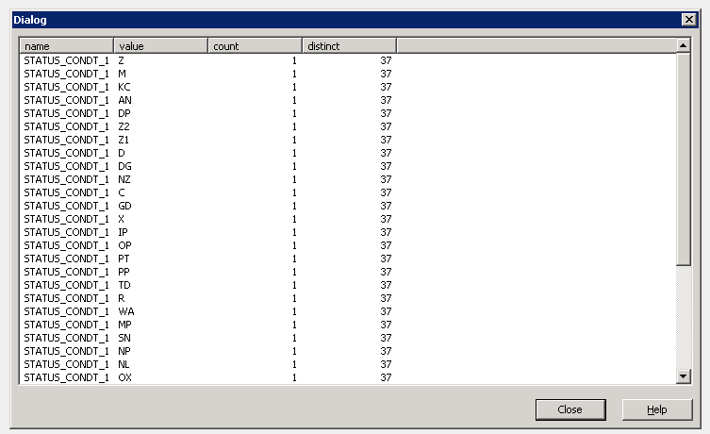Click the Close button
Image resolution: width=710 pixels, height=434 pixels.
coord(570,409)
